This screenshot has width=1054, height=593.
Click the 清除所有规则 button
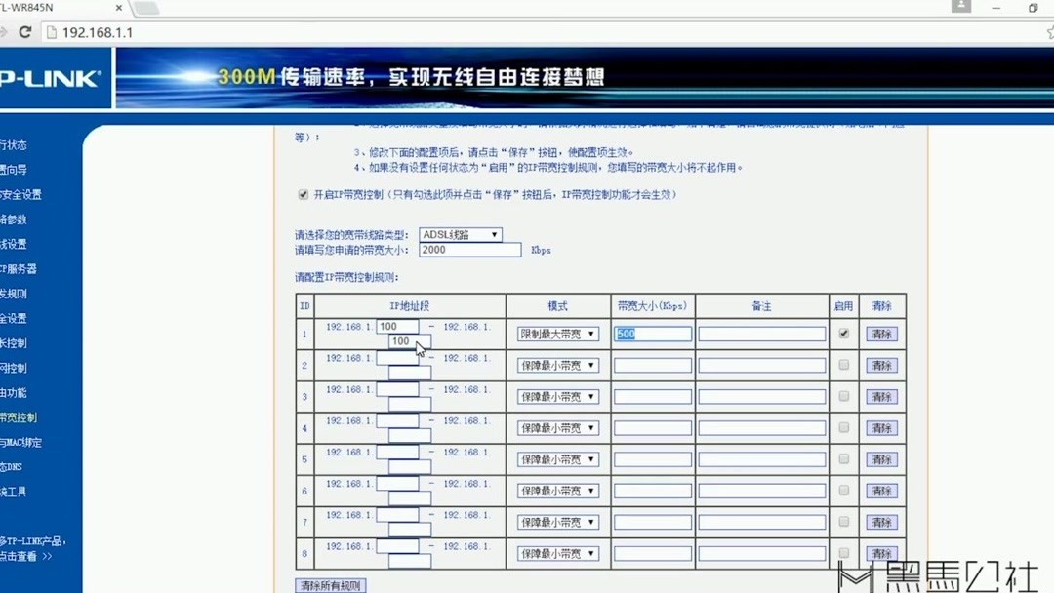(329, 585)
